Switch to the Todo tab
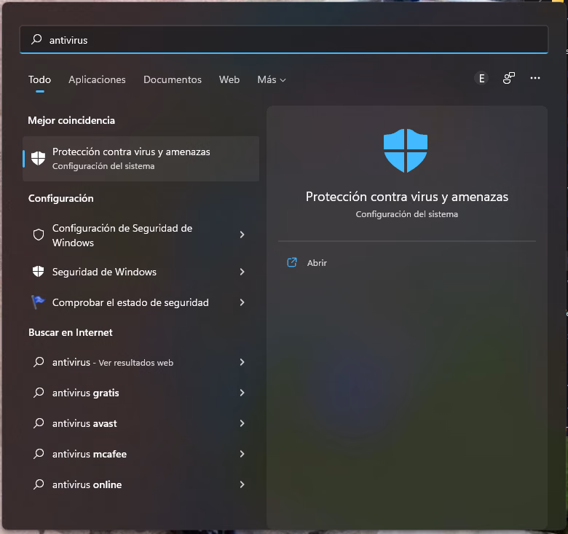The image size is (568, 534). 39,79
